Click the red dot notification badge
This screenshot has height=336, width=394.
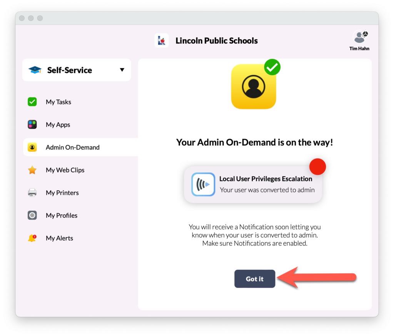pos(318,167)
